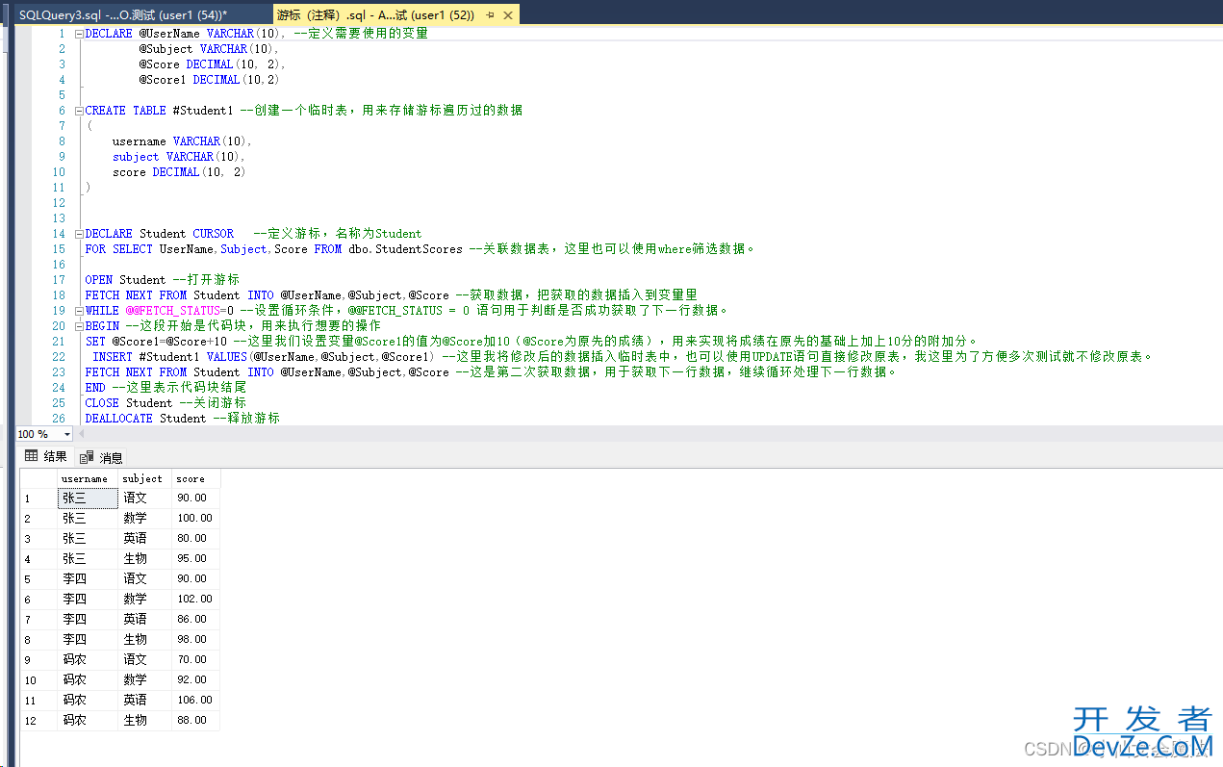
Task: Select the 李四 cell in row 6
Action: 88,599
